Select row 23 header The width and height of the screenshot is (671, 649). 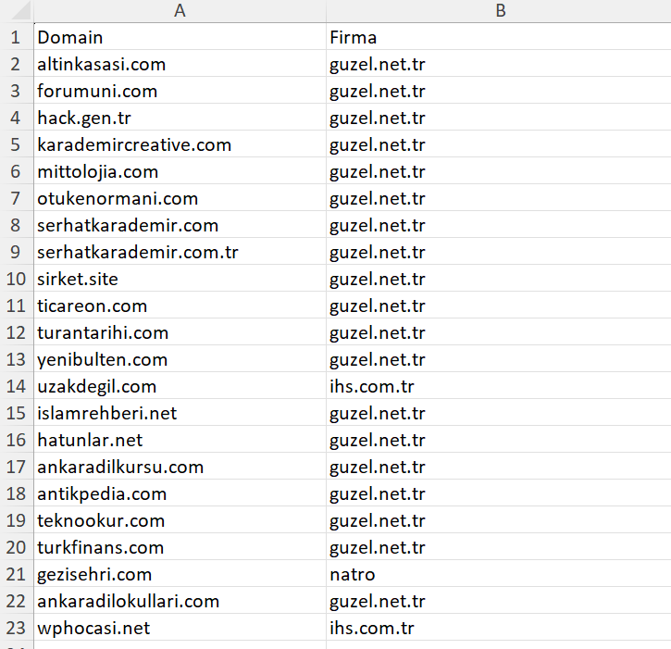(17, 628)
